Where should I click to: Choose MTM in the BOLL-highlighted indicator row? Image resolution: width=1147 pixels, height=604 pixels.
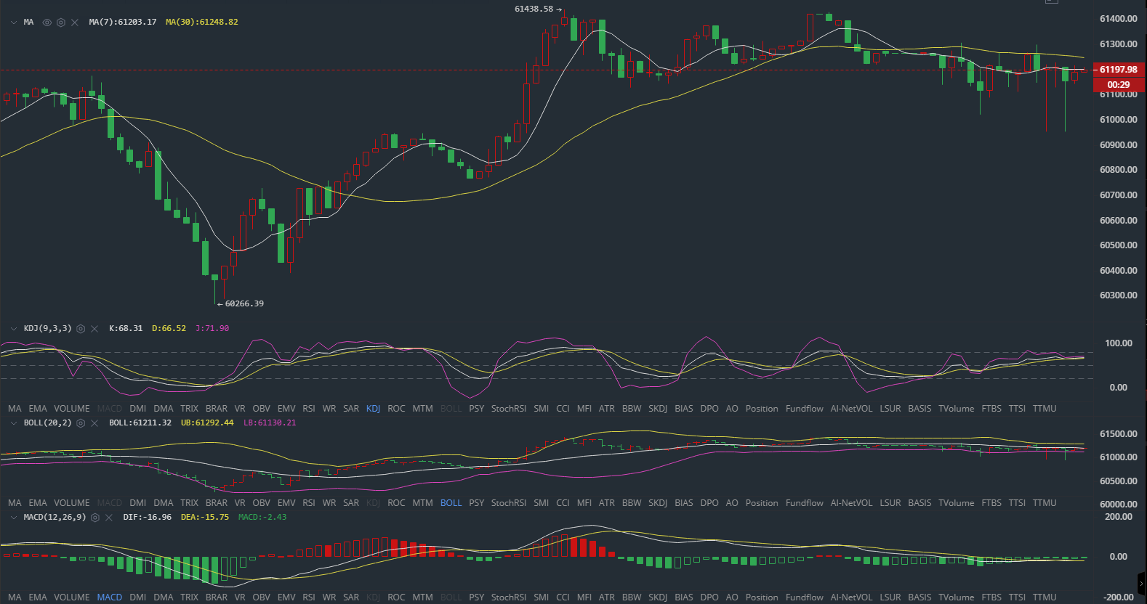[x=422, y=503]
